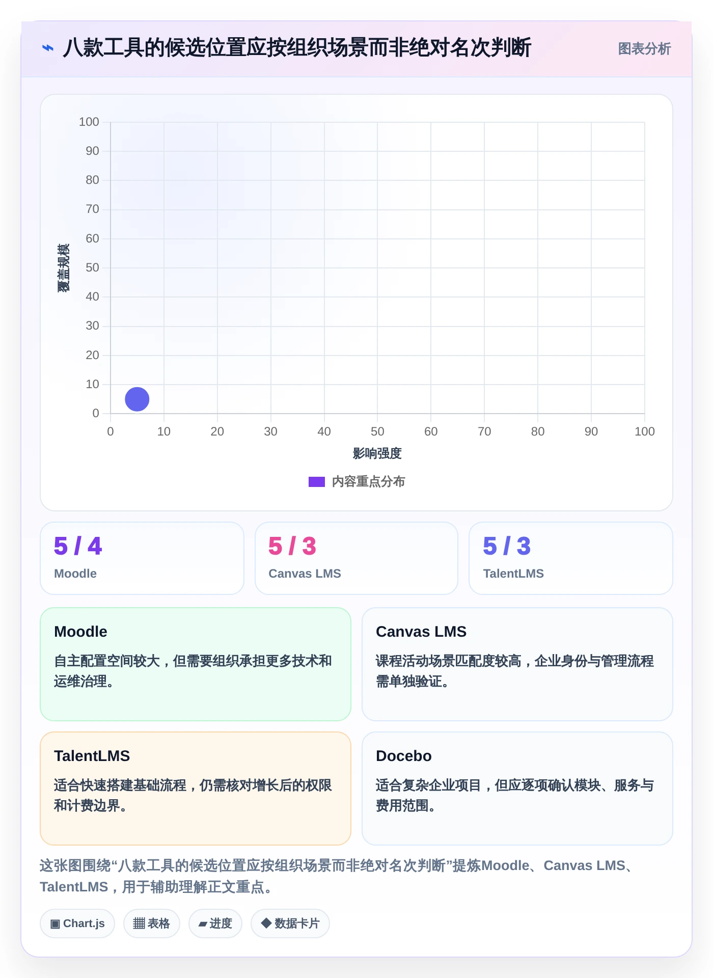Click the 图表分析 label in the header
The width and height of the screenshot is (713, 978).
644,49
